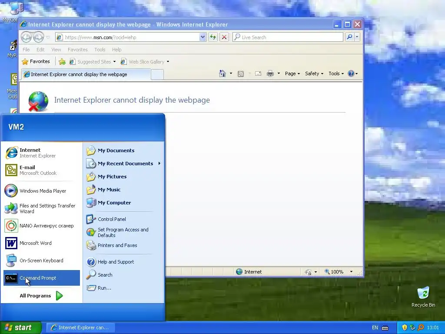Click the Help question mark icon
This screenshot has width=445, height=334.
pos(351,73)
